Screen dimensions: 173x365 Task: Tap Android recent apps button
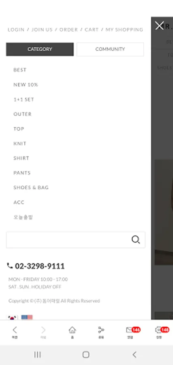[x=37, y=354]
